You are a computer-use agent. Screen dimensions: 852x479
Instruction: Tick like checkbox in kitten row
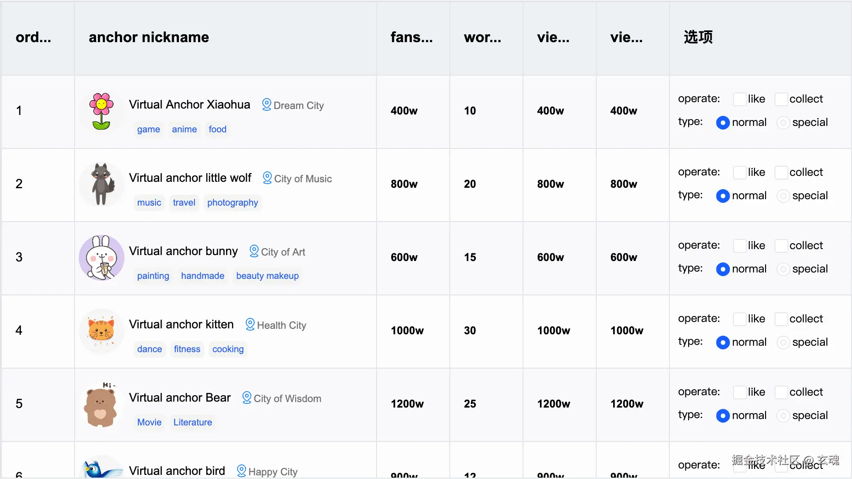[739, 319]
